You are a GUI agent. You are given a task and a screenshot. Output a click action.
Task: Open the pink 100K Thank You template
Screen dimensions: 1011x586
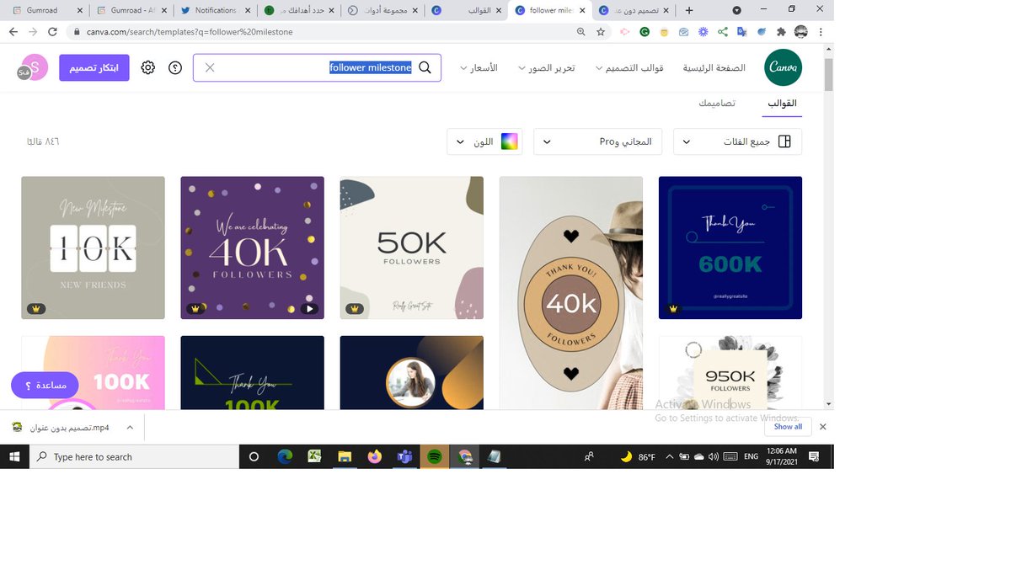point(93,373)
